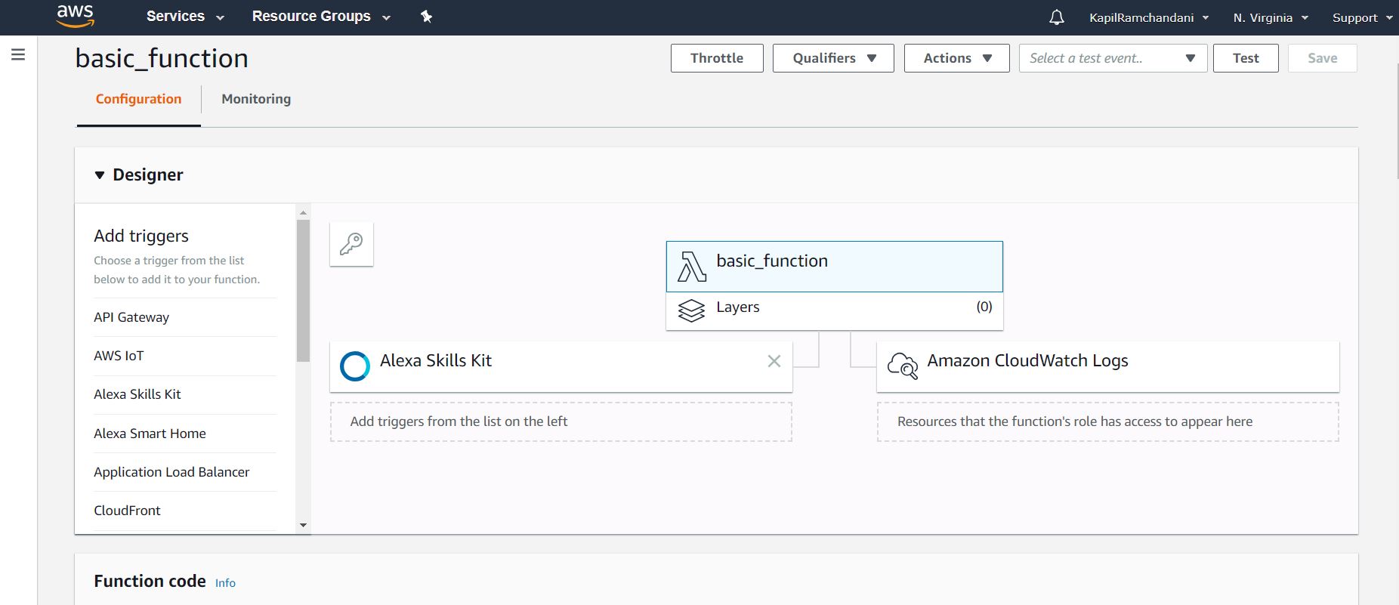Viewport: 1399px width, 605px height.
Task: Open the Function code Info link
Action: pyautogui.click(x=225, y=583)
